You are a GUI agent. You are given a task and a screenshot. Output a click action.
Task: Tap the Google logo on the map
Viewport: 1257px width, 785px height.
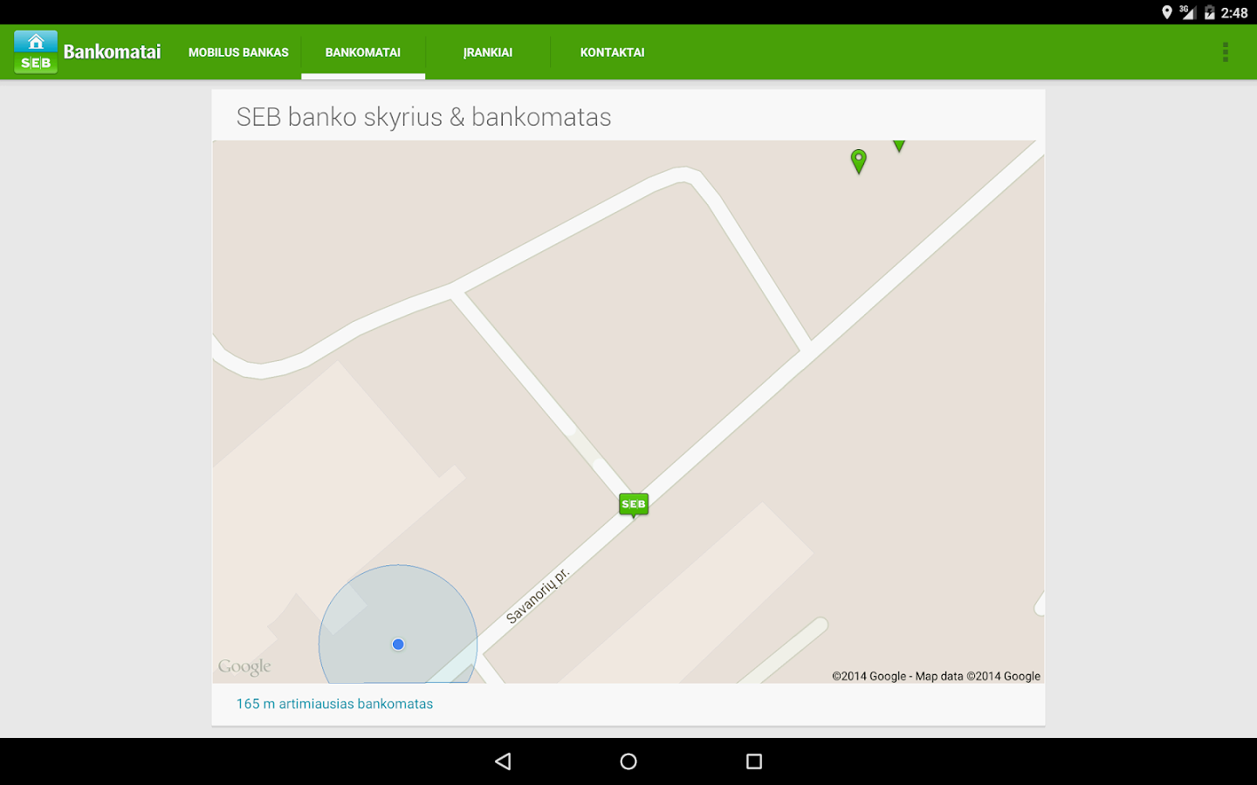tap(244, 666)
